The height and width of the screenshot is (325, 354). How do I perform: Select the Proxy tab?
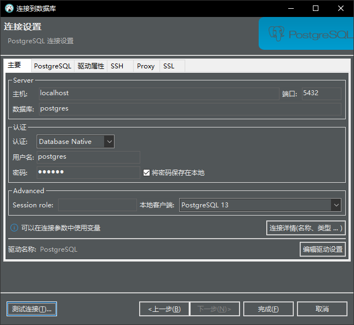pyautogui.click(x=146, y=66)
